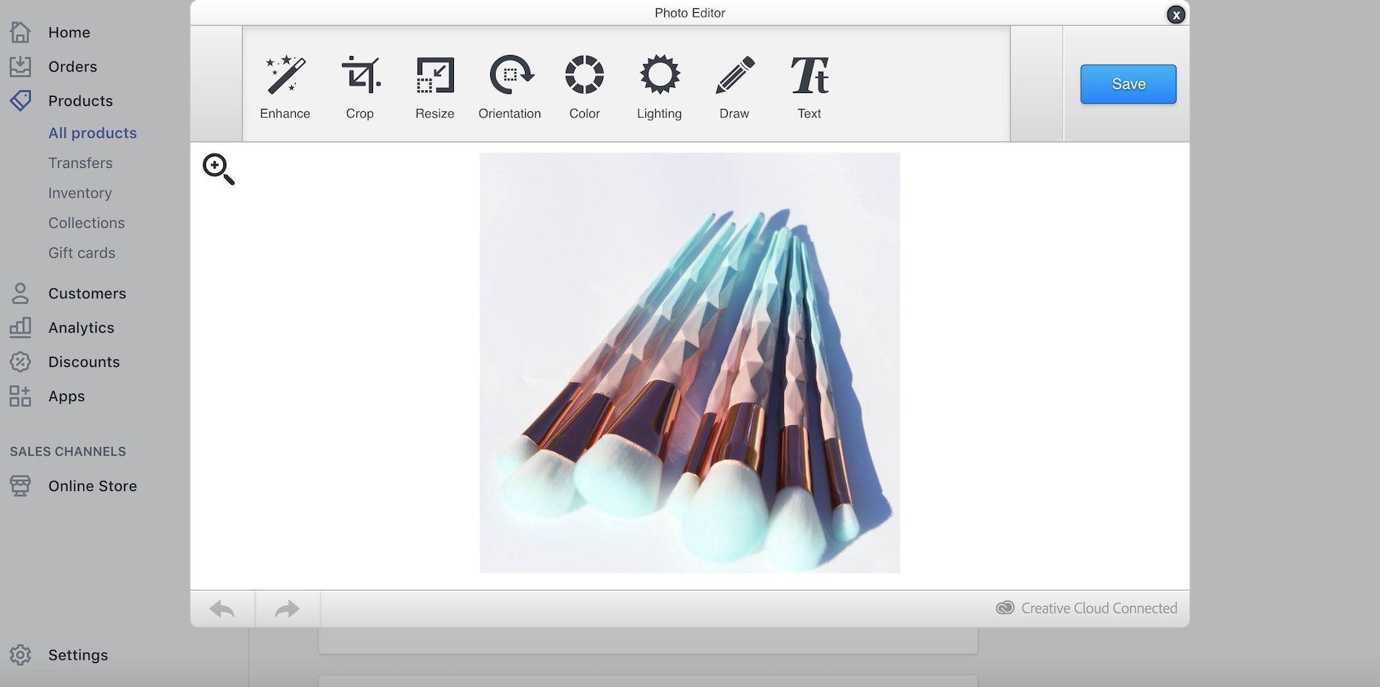This screenshot has width=1380, height=687.
Task: Zoom in with the magnifier icon
Action: tap(219, 169)
